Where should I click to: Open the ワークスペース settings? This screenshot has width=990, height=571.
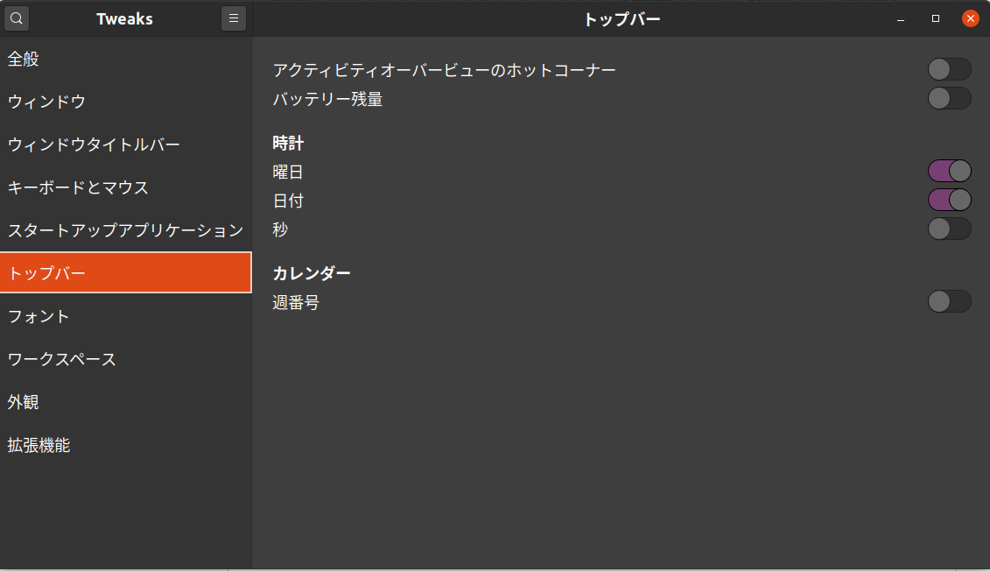pos(126,359)
